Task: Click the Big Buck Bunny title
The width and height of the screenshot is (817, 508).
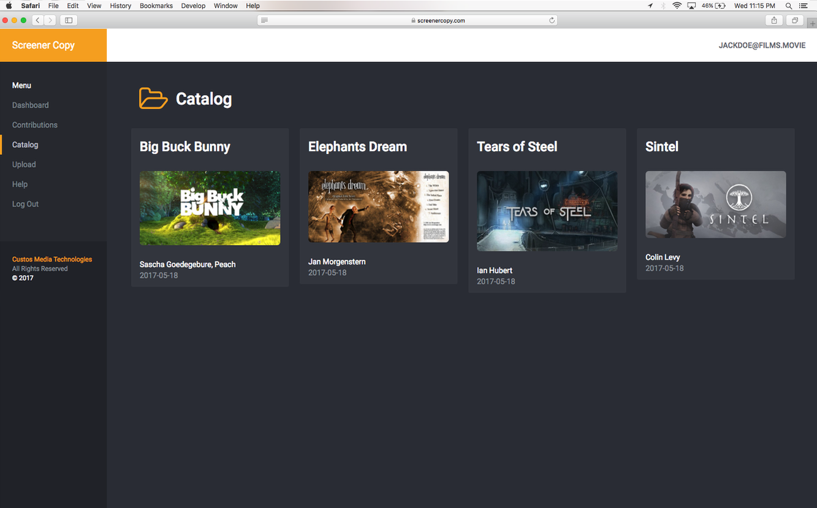Action: (185, 147)
